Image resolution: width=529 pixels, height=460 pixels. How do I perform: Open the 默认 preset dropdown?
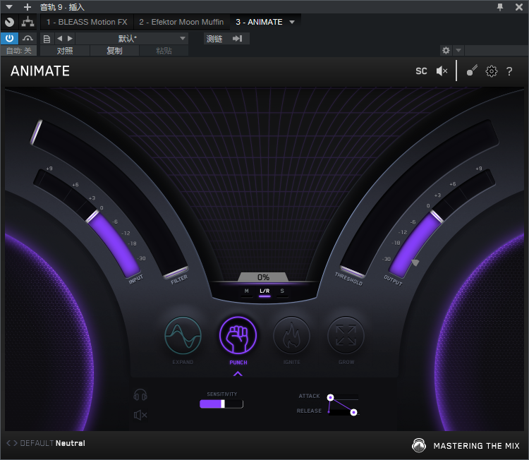tap(132, 39)
